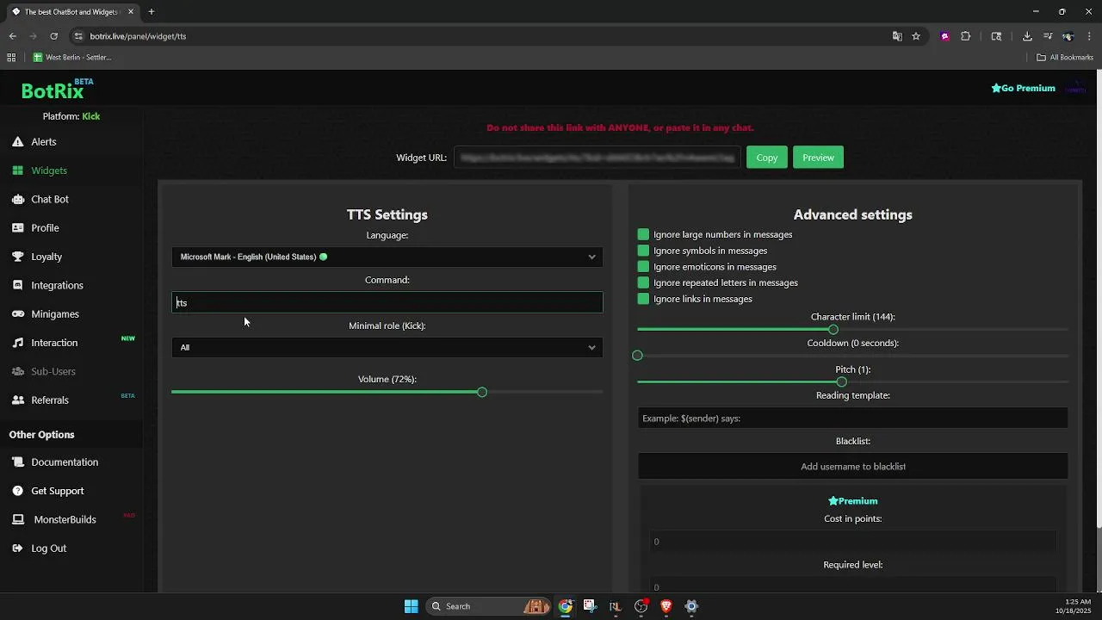Open OBS Studio from the taskbar
Screen dimensions: 1102x620
(641, 606)
